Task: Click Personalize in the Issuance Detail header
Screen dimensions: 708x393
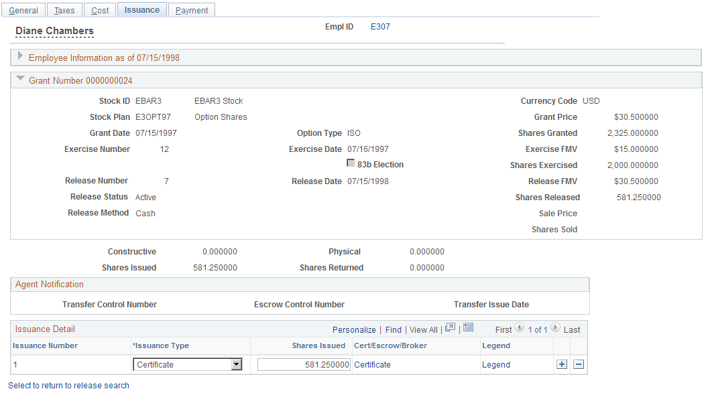Action: click(354, 329)
